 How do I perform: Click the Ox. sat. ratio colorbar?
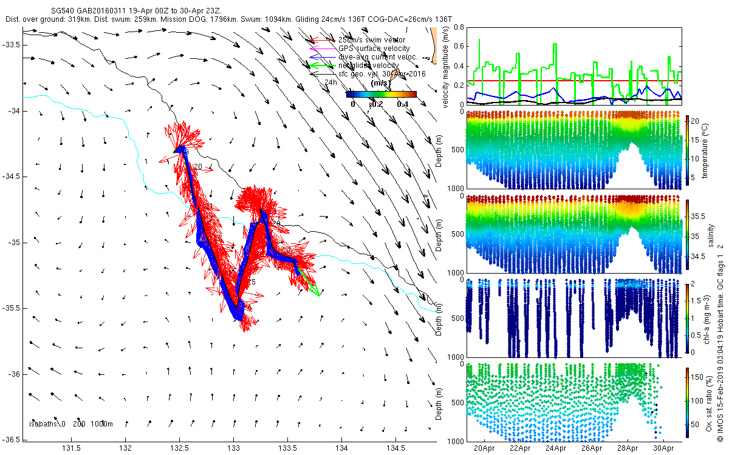[x=688, y=402]
